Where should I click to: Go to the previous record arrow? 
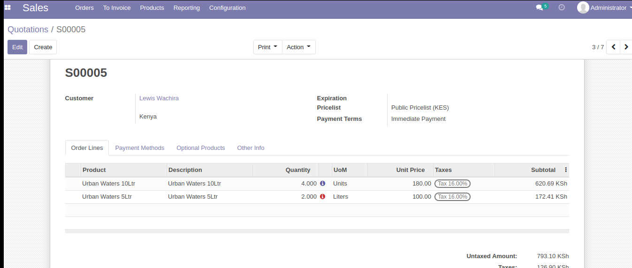[x=613, y=47]
